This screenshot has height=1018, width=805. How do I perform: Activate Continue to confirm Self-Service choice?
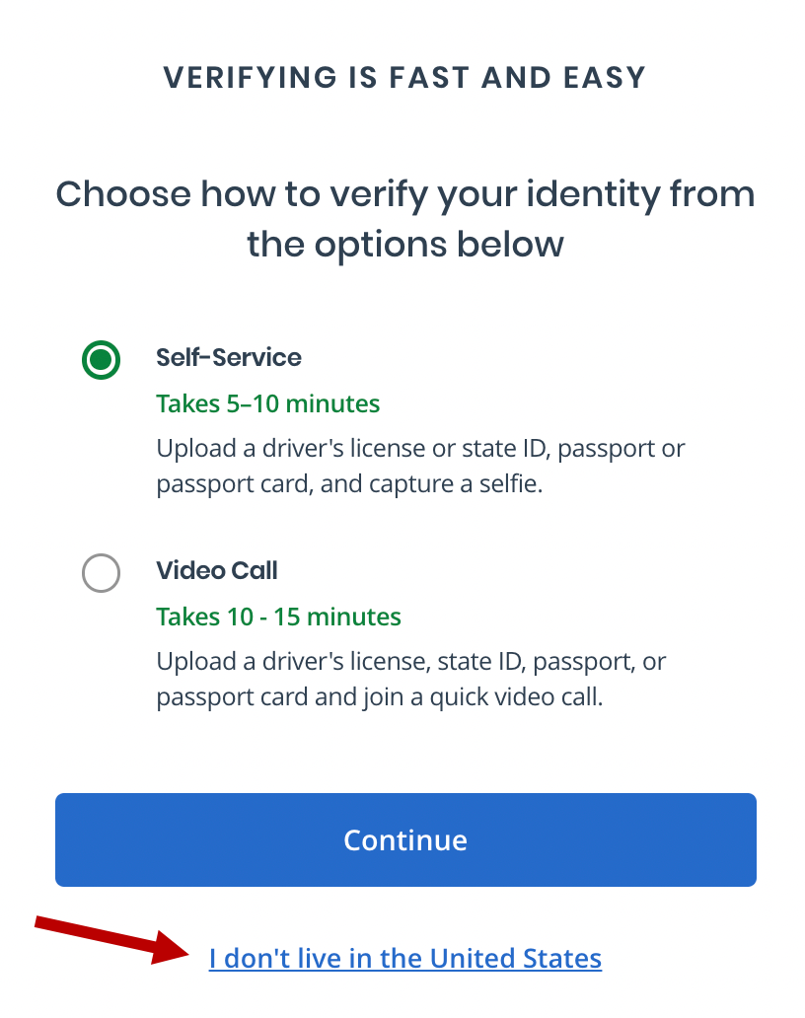(x=405, y=839)
